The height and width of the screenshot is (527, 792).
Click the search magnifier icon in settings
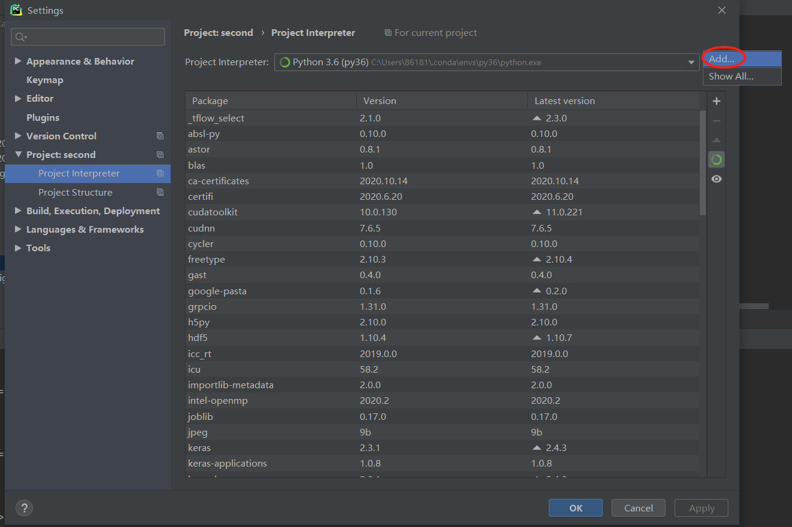pyautogui.click(x=21, y=37)
